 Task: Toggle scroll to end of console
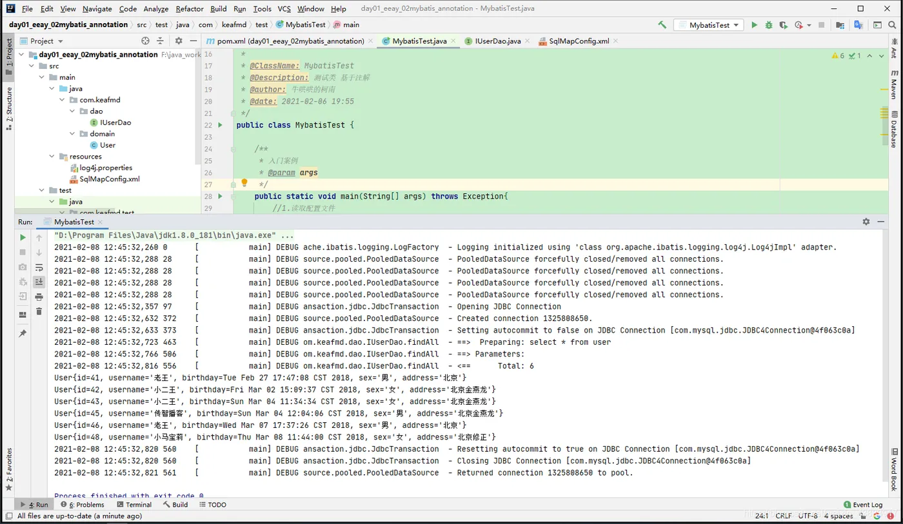click(x=39, y=282)
